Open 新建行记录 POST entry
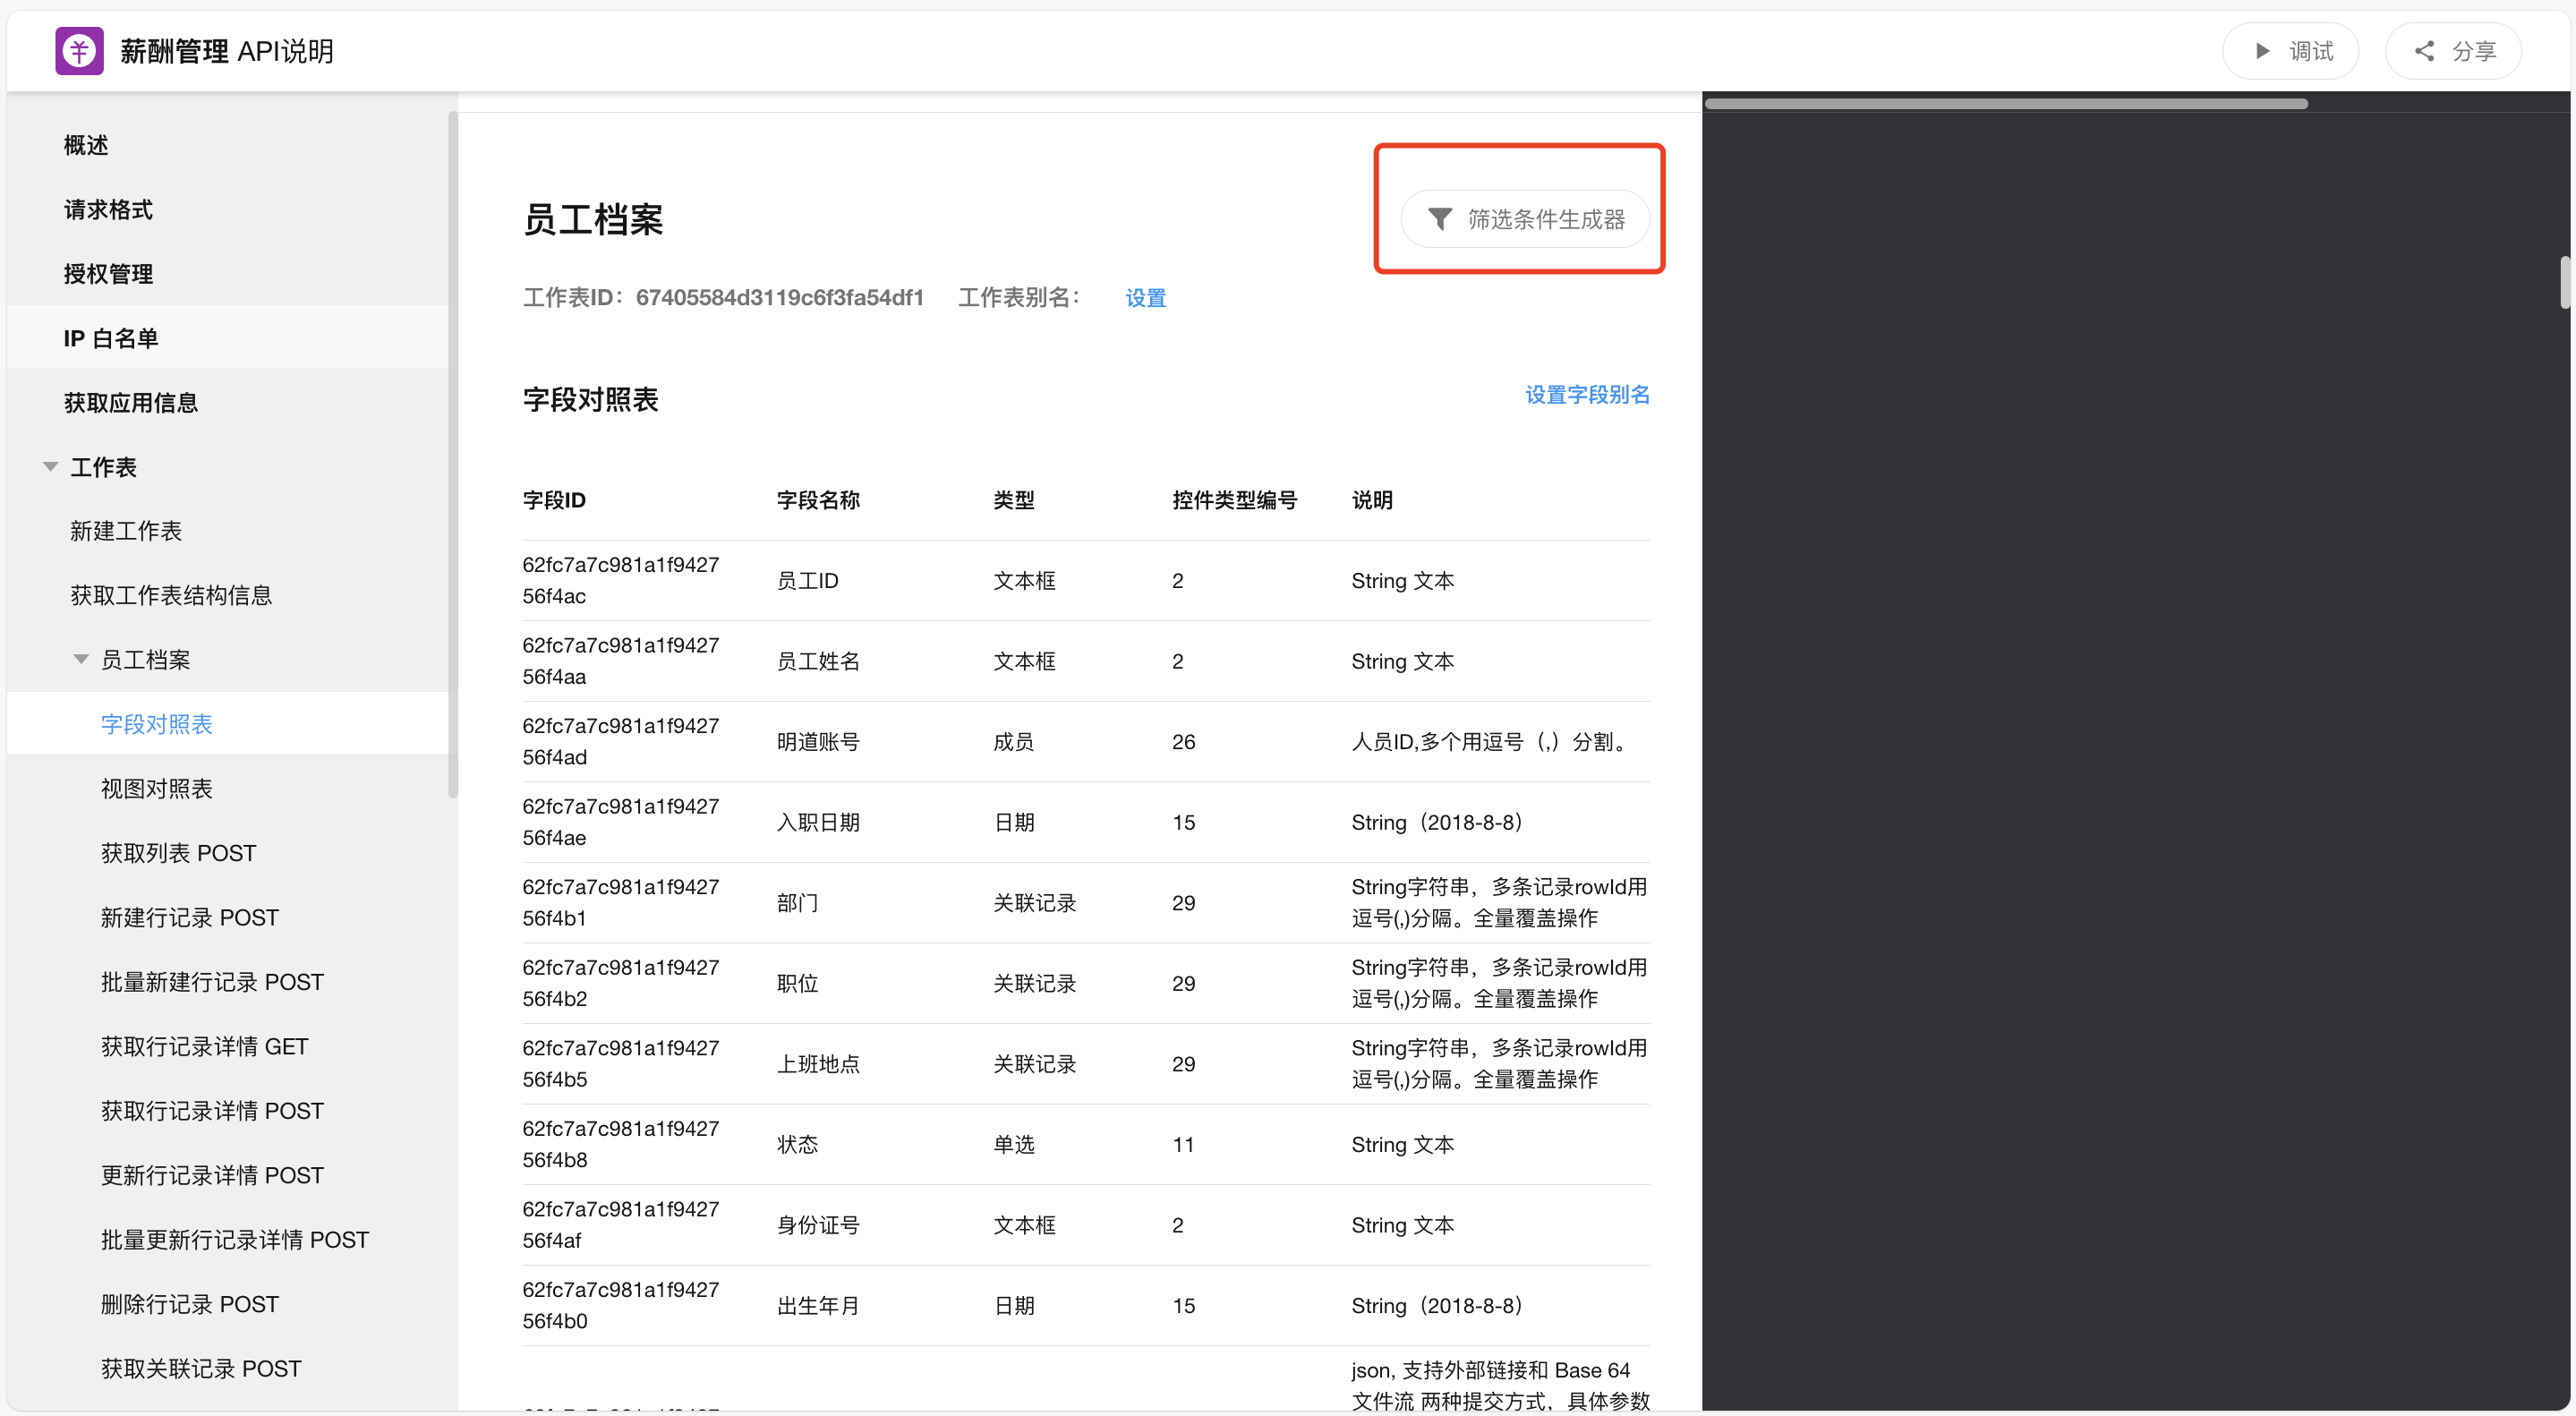The width and height of the screenshot is (2576, 1416). pos(190,918)
